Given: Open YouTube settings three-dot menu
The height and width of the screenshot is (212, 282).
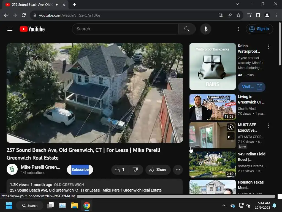Looking at the screenshot, I should (x=238, y=29).
